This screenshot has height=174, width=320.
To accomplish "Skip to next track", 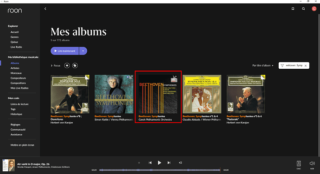I will pos(169,162).
